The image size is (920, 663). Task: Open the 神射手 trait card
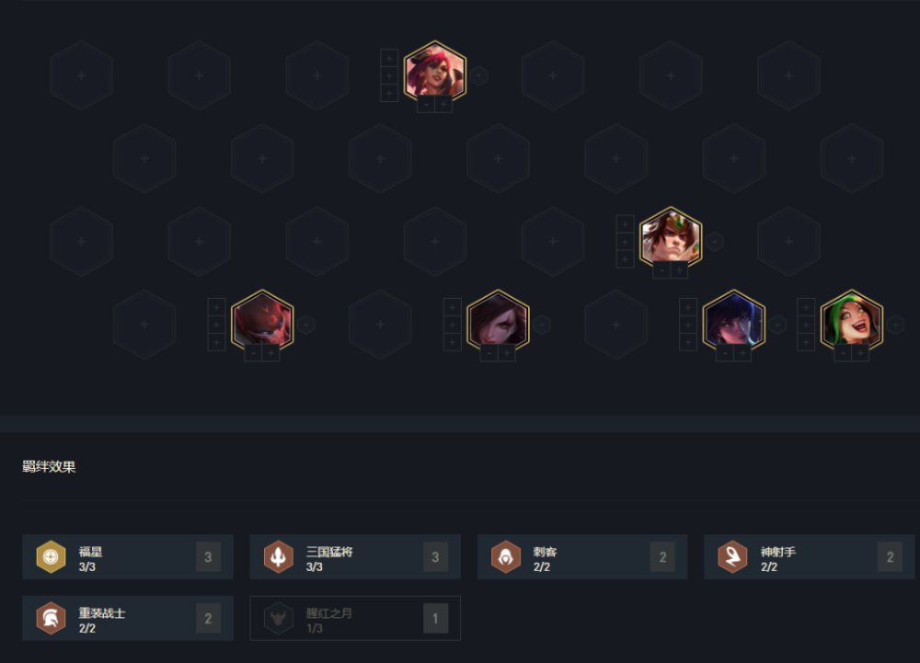[809, 557]
